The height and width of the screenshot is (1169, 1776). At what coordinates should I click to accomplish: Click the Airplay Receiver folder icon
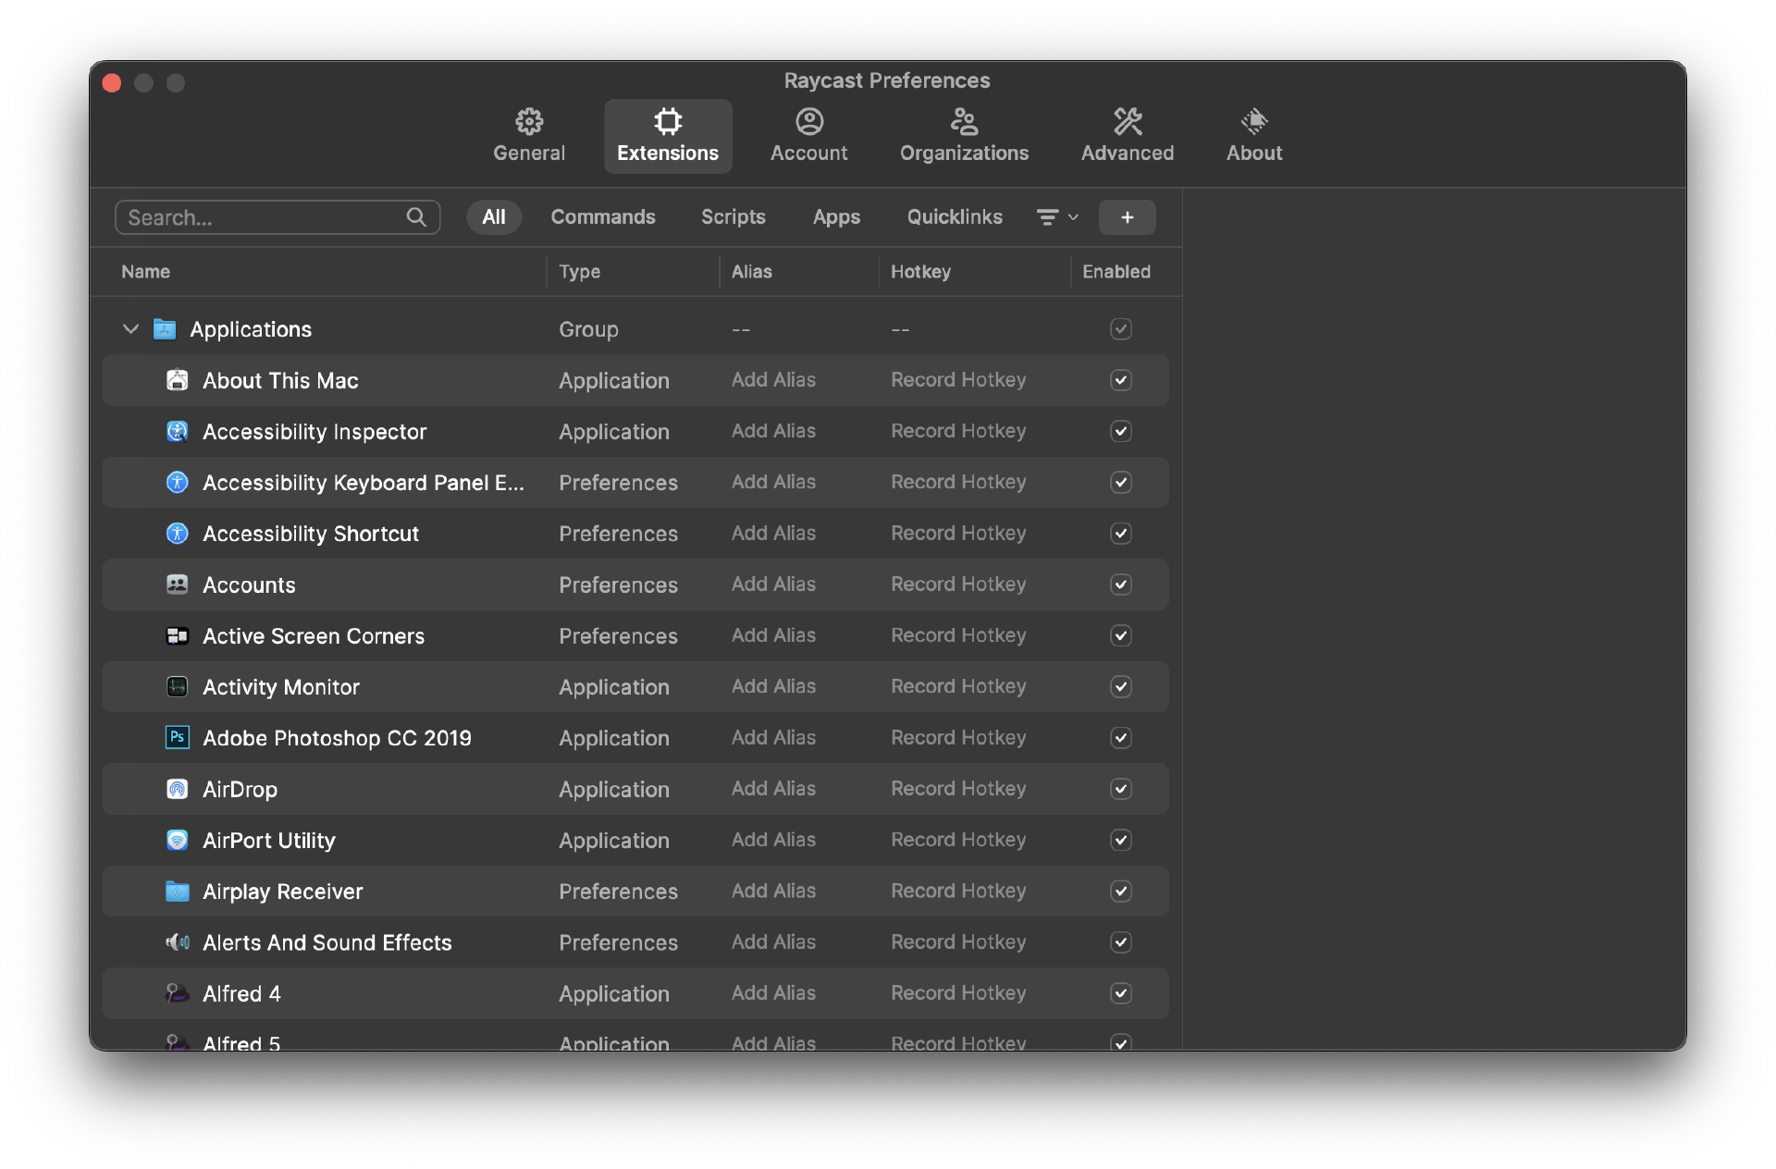pyautogui.click(x=177, y=891)
